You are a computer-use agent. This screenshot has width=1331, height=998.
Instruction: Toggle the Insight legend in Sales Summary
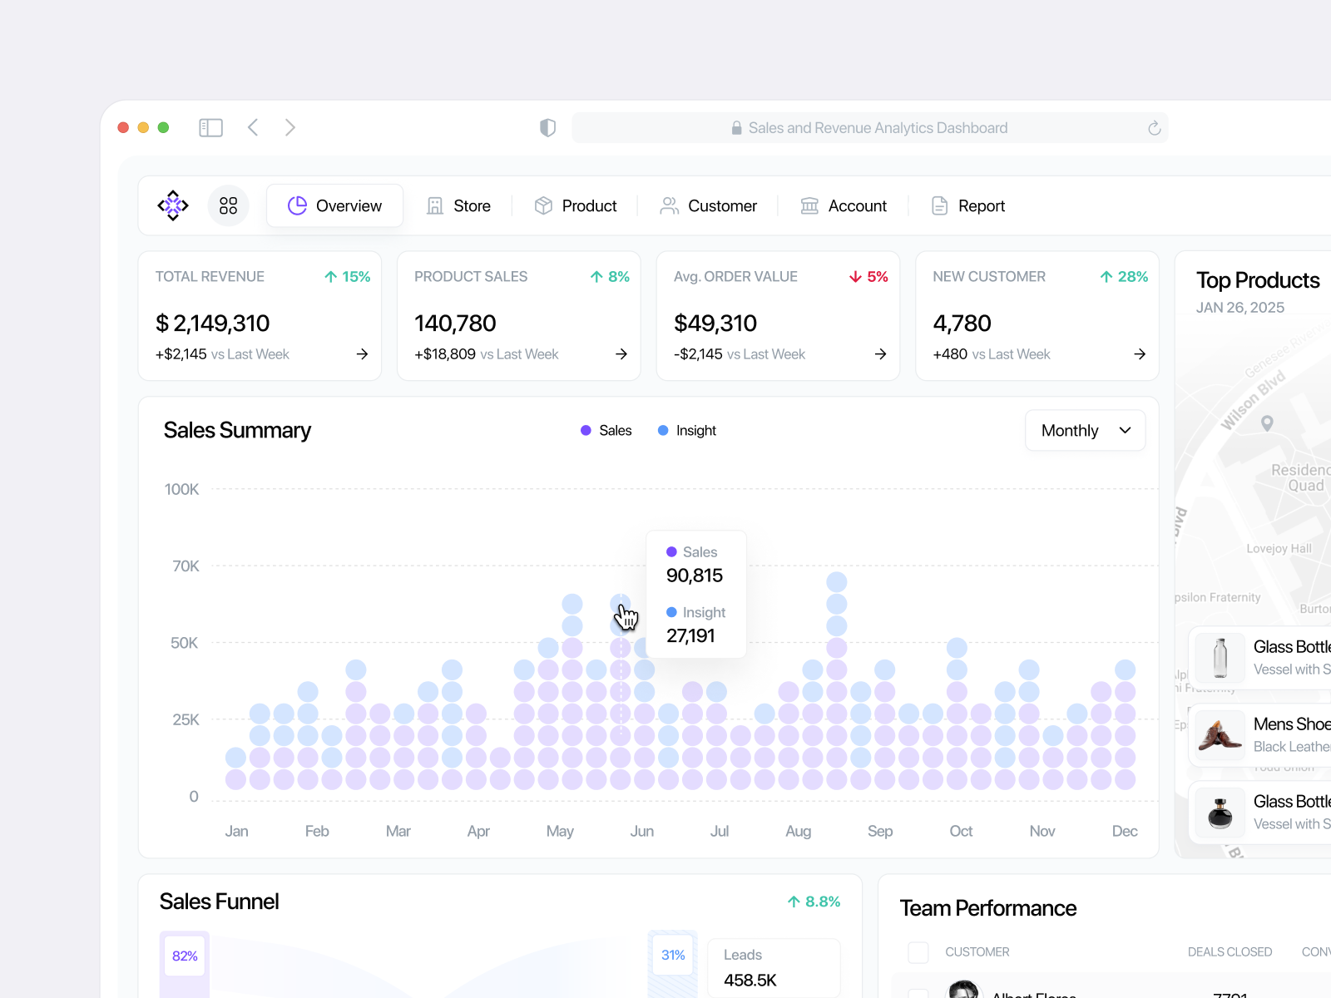tap(686, 430)
